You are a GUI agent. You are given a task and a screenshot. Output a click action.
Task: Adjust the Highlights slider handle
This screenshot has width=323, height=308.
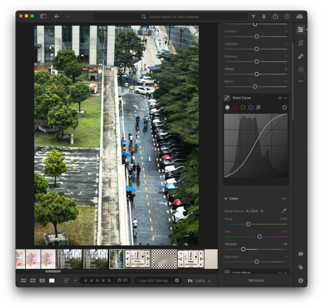[x=257, y=49]
